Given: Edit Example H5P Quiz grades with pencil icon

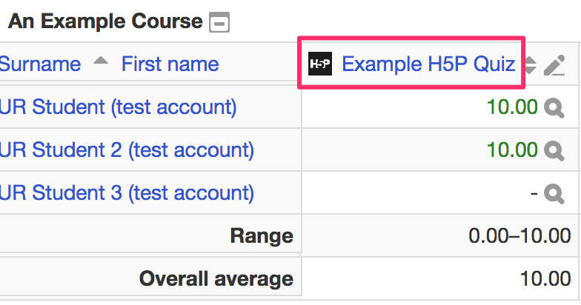Looking at the screenshot, I should [554, 65].
